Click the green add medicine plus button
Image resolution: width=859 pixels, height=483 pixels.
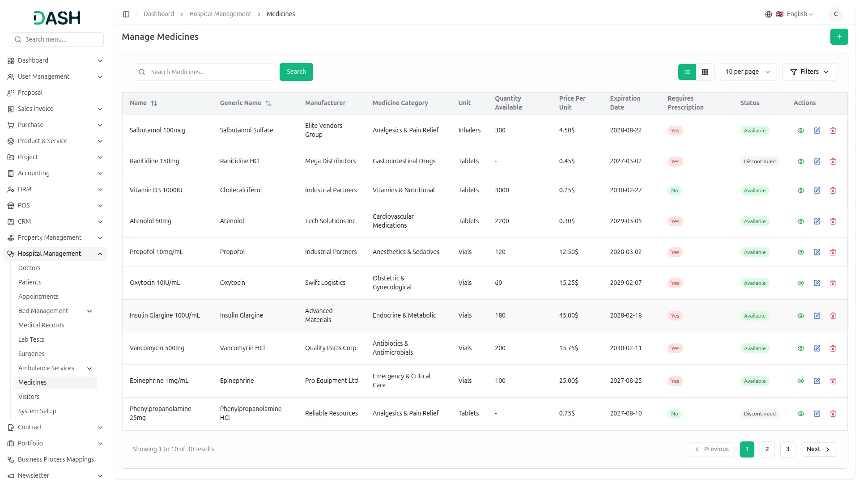[839, 37]
